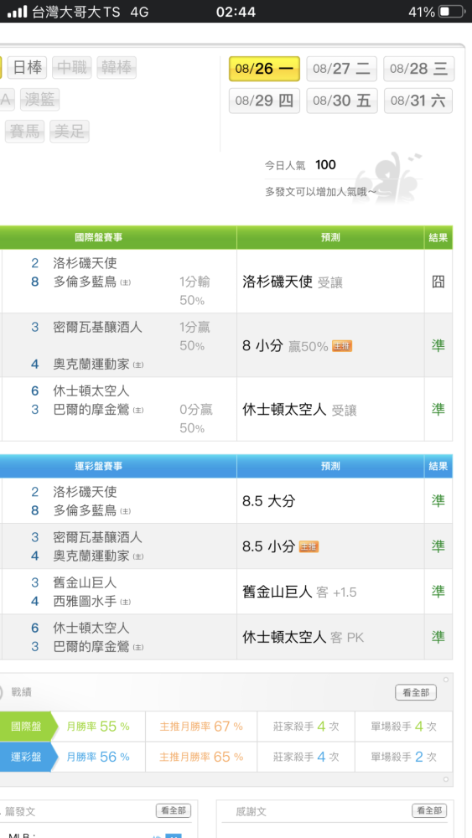Open the 08/28 Wednesday date tab
This screenshot has height=838, width=472.
419,69
